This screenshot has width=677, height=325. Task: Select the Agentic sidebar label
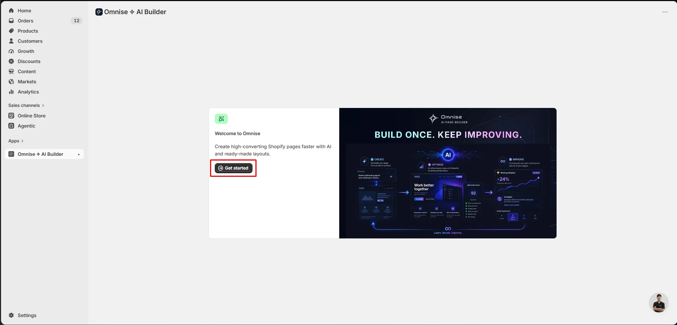click(x=26, y=126)
